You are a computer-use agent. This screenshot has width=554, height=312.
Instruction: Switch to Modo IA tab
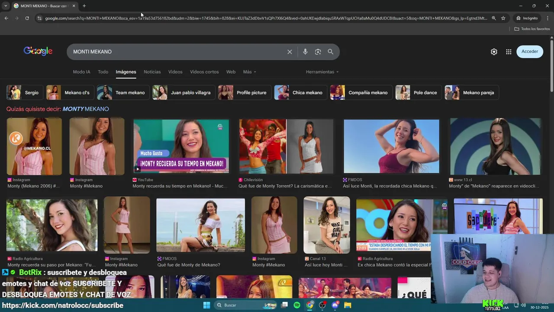tap(81, 72)
